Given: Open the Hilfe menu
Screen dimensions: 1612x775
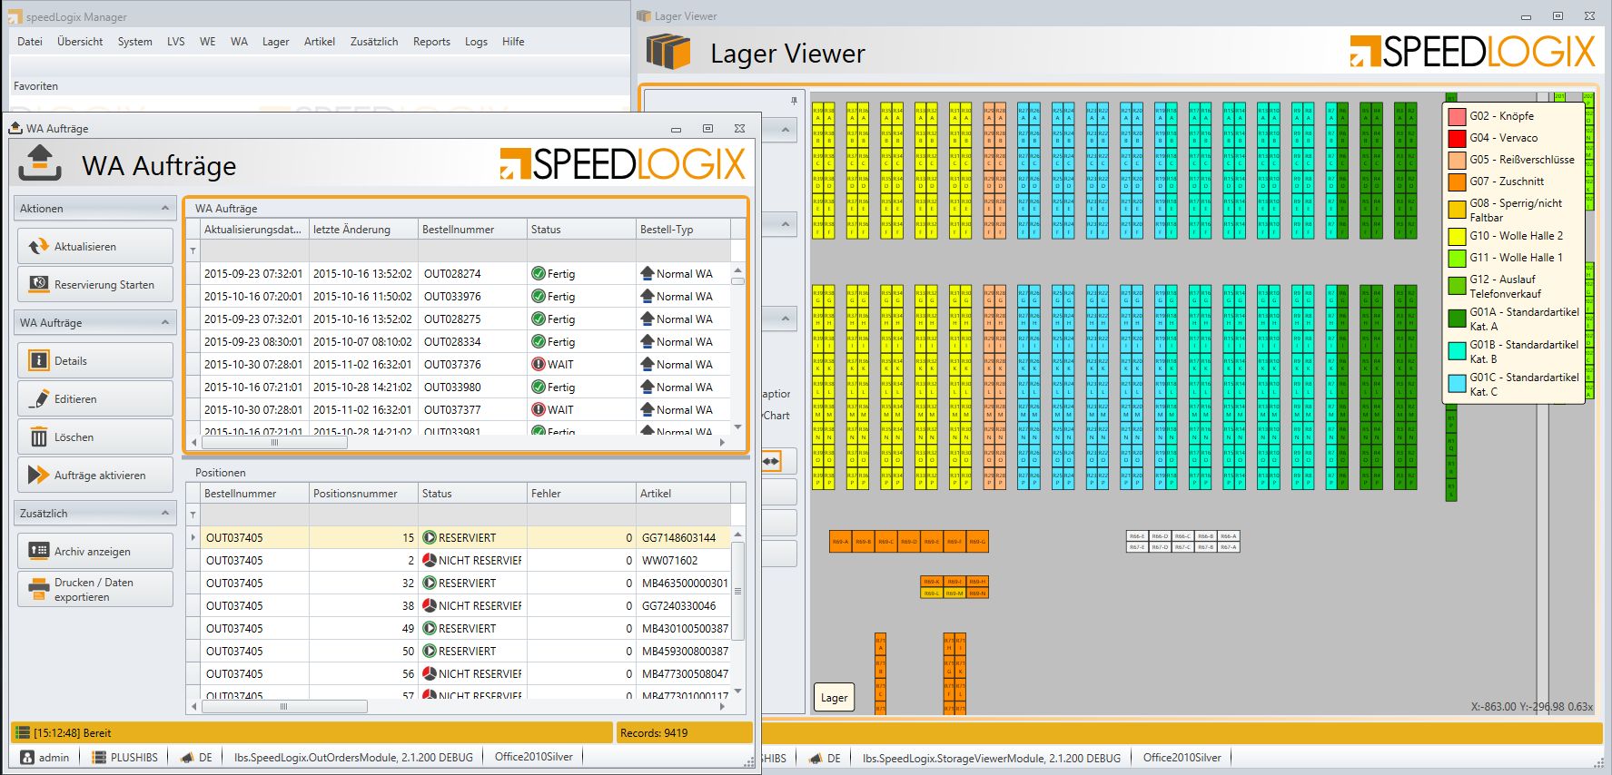Looking at the screenshot, I should pos(513,42).
